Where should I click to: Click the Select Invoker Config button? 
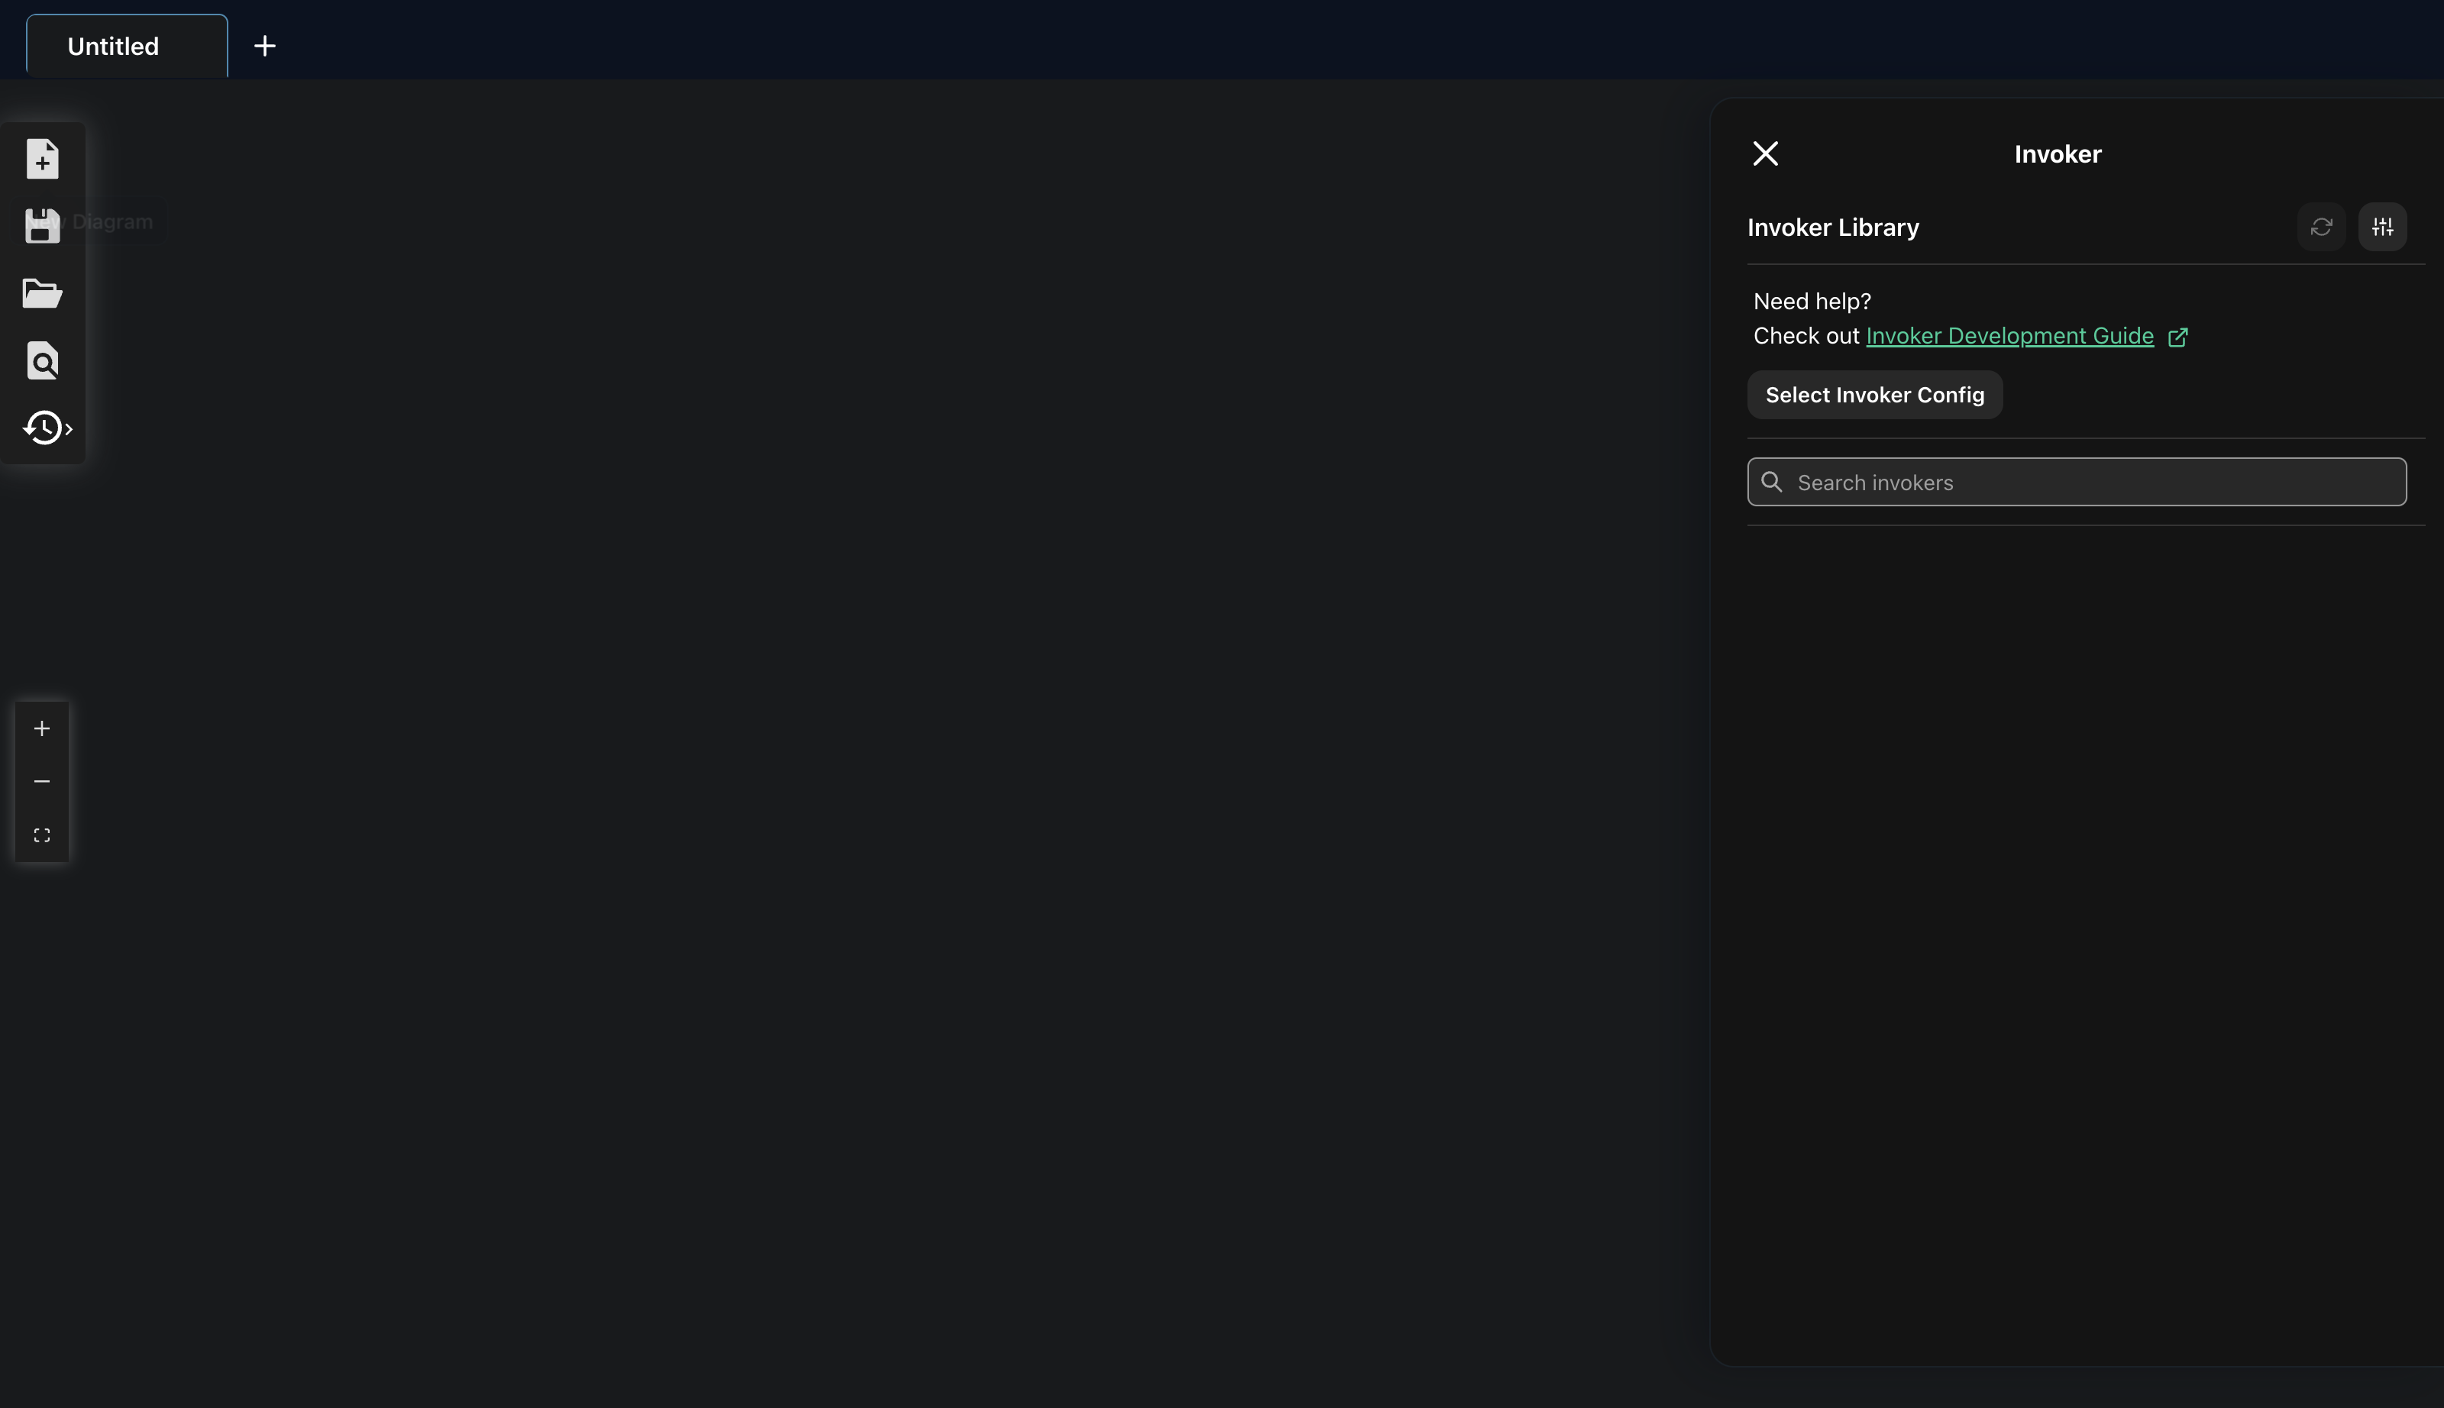[1874, 395]
